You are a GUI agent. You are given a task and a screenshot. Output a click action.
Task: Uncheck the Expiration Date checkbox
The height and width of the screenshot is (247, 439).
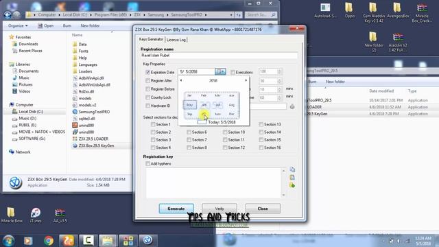[148, 72]
